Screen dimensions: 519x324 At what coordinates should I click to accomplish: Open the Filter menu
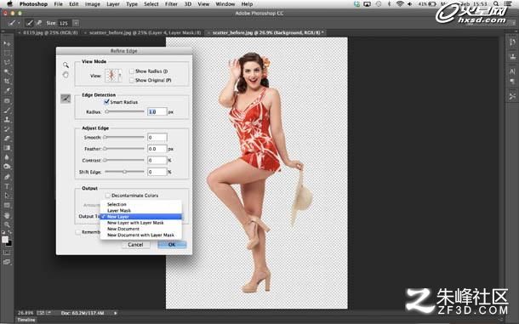coord(171,4)
